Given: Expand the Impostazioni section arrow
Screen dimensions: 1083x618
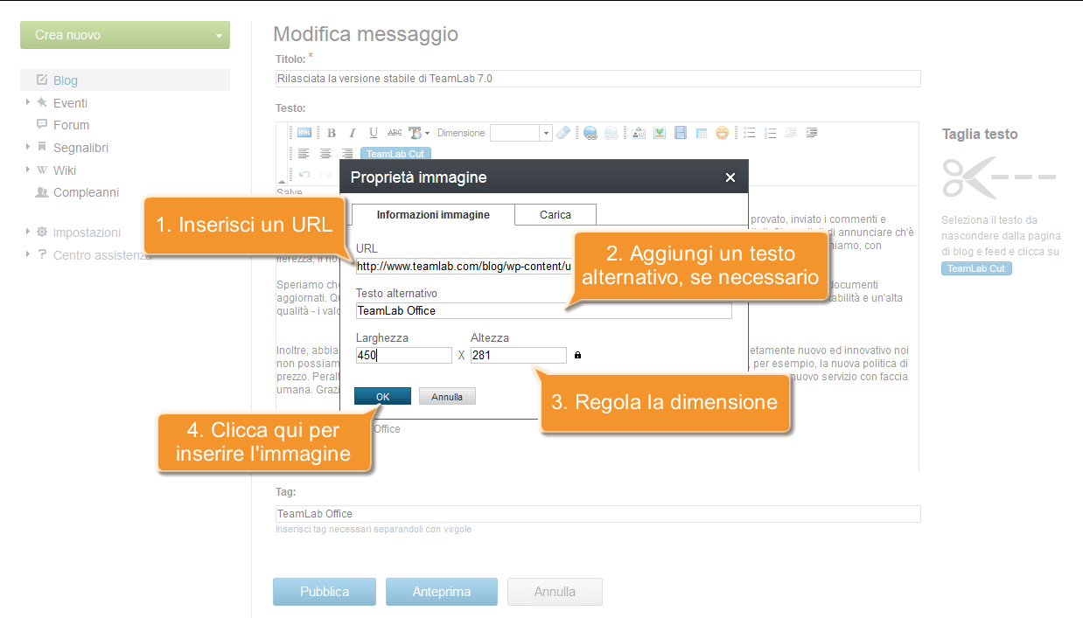Looking at the screenshot, I should tap(28, 232).
